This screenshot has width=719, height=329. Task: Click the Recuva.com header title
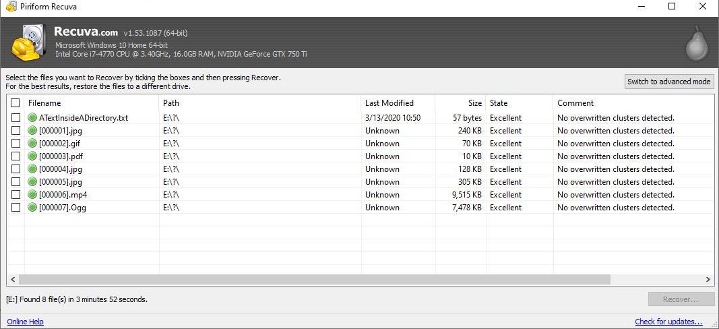pyautogui.click(x=86, y=32)
